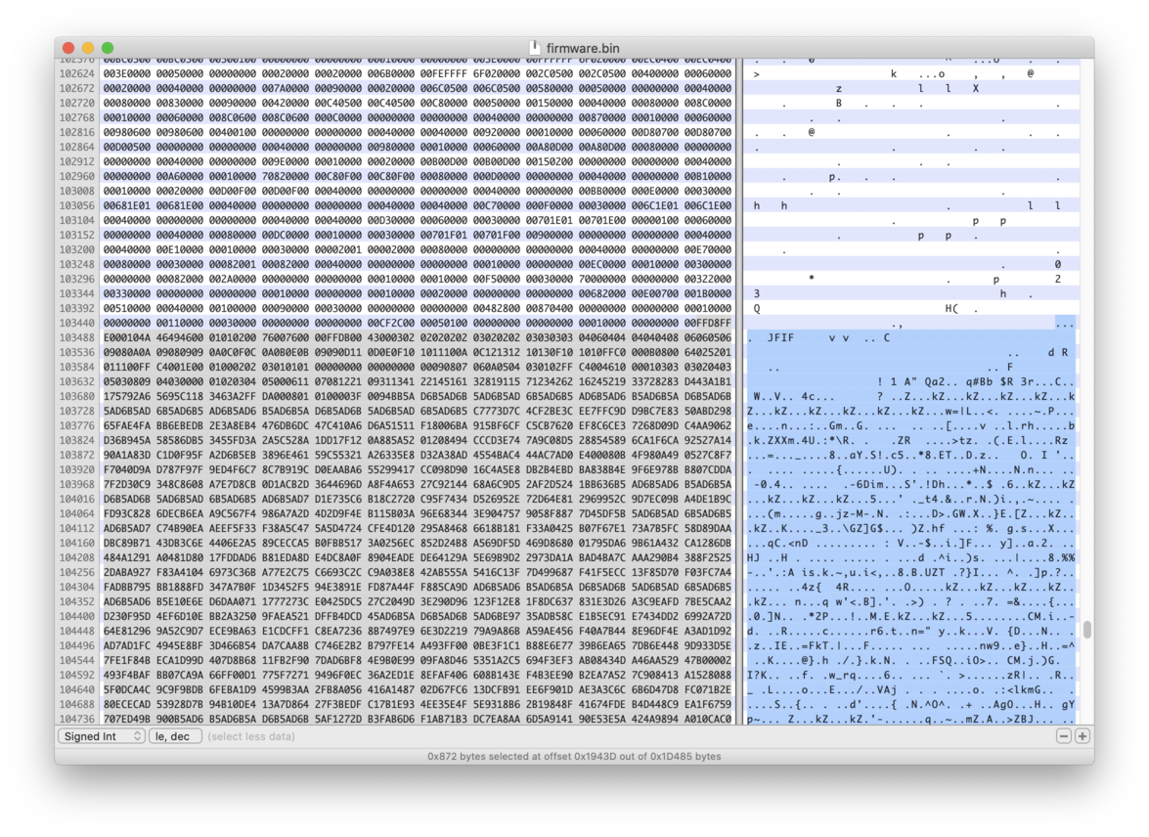Click line number 103056 in the offset column
This screenshot has height=837, width=1149.
point(77,206)
